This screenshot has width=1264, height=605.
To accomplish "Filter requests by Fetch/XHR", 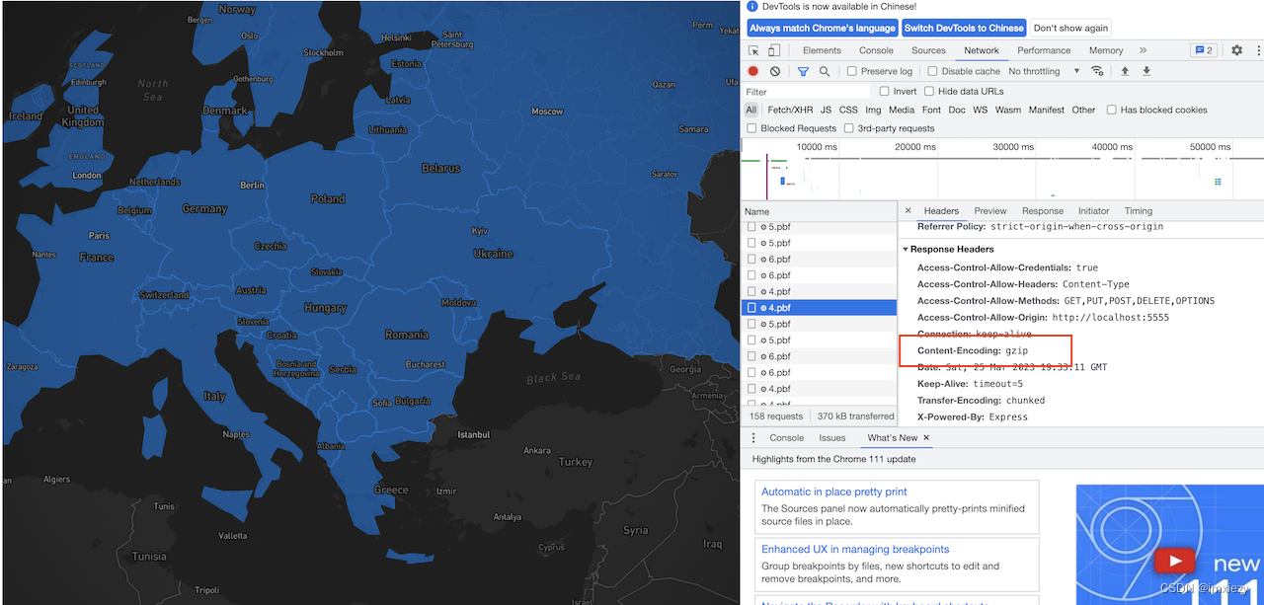I will 790,110.
